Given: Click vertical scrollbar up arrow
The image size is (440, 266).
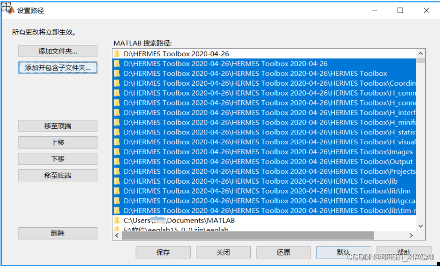Looking at the screenshot, I should 421,53.
